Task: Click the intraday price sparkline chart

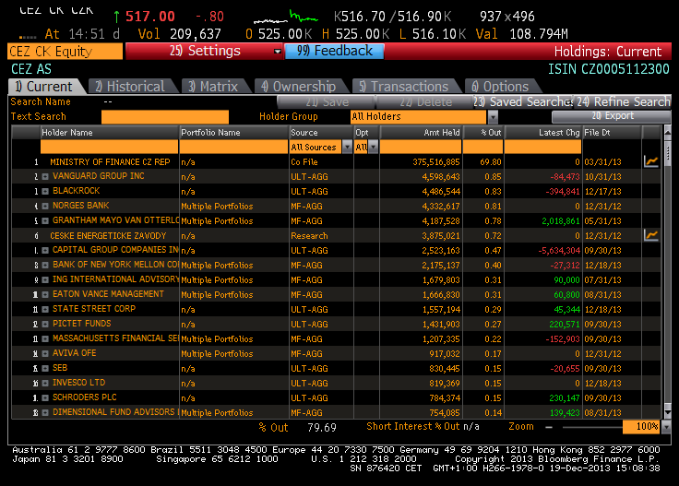Action: (286, 17)
